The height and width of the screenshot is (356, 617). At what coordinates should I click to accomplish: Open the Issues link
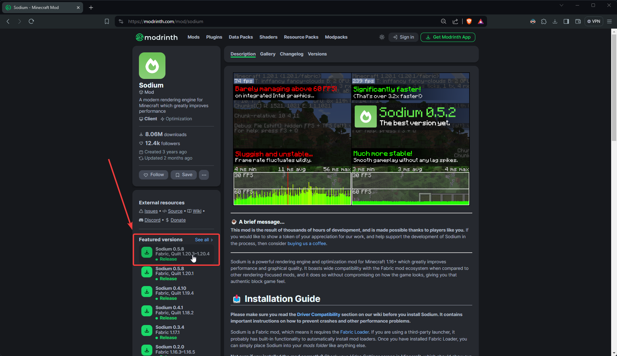pyautogui.click(x=151, y=211)
